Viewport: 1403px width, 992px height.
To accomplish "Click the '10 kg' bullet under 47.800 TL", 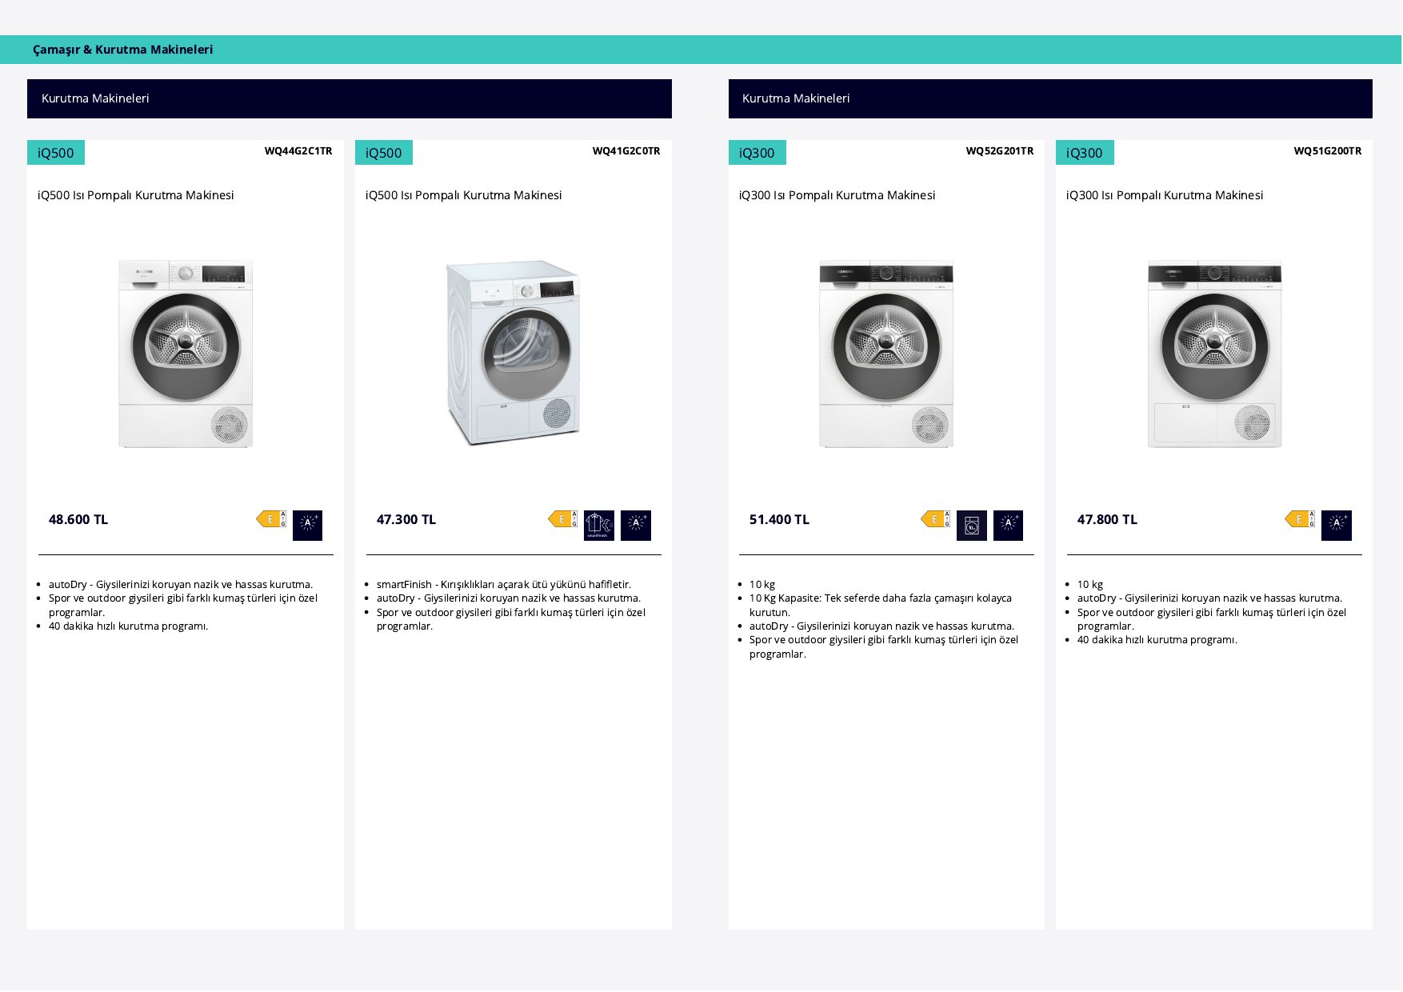I will (1090, 585).
